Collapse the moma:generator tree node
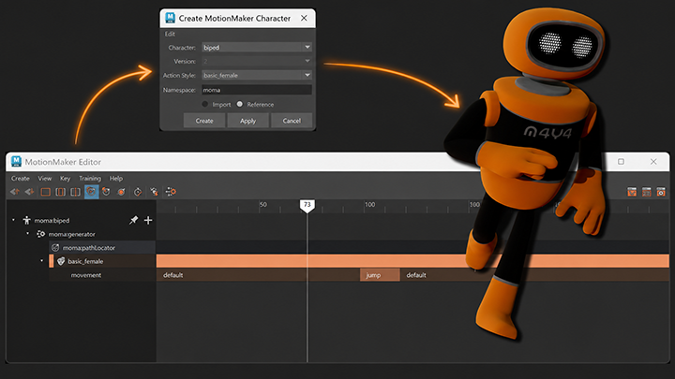This screenshot has width=675, height=379. click(x=28, y=234)
